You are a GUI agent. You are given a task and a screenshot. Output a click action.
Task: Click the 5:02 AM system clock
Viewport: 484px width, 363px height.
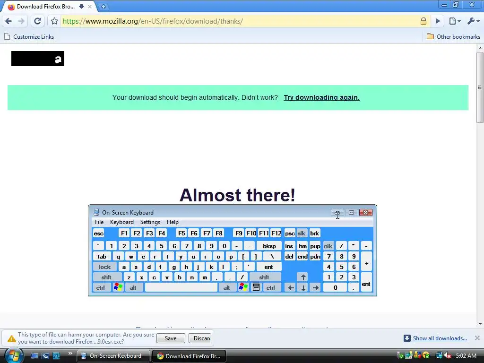click(x=466, y=356)
